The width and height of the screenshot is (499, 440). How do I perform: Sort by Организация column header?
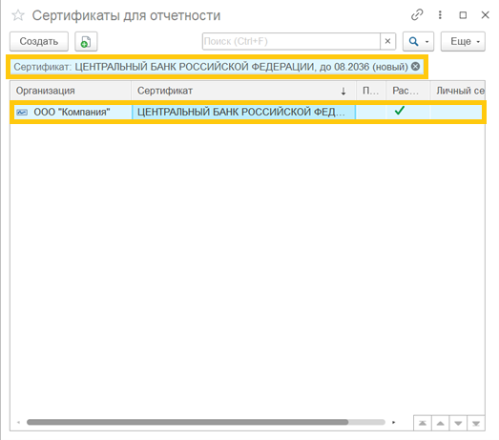[x=71, y=91]
